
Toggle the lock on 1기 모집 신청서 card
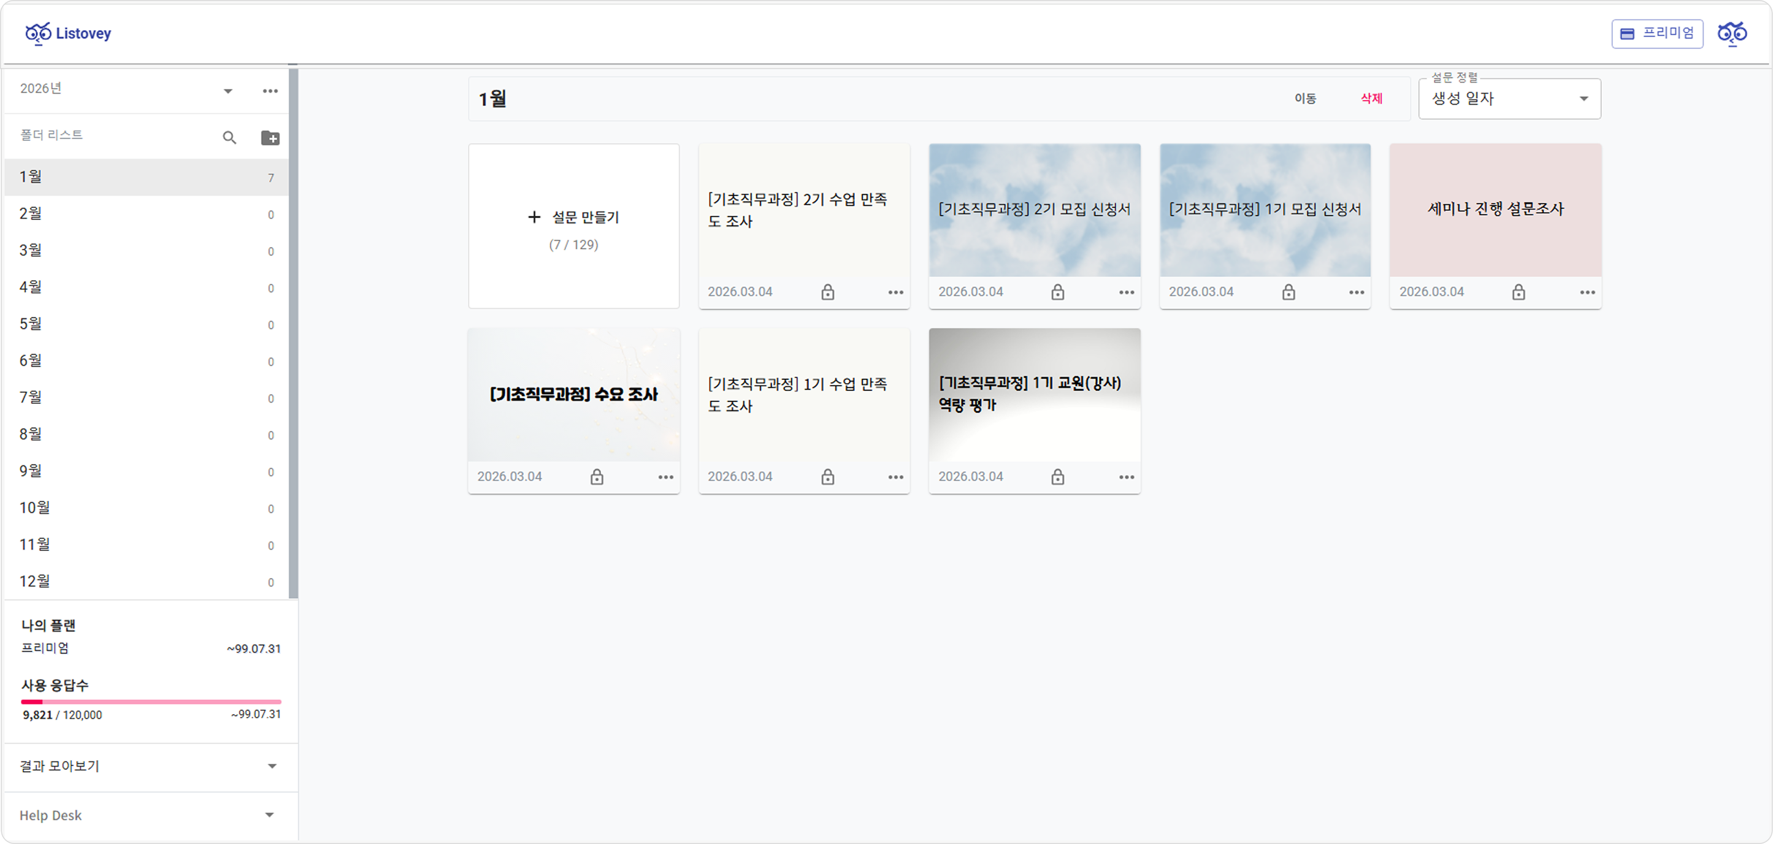click(1288, 292)
